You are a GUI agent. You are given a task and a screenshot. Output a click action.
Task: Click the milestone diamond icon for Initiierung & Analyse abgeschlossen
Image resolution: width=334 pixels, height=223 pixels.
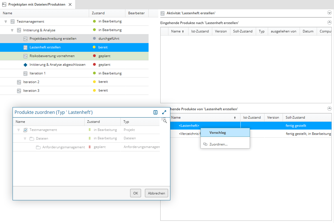(25, 65)
